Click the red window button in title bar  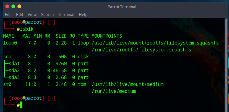point(7,6)
